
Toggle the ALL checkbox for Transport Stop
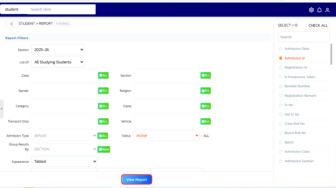(x=103, y=121)
